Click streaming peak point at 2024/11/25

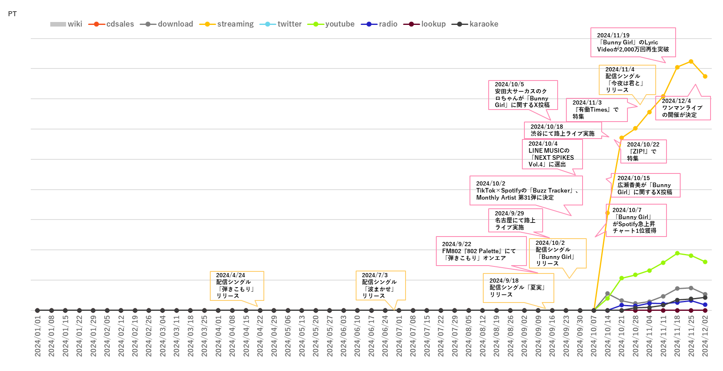[691, 61]
